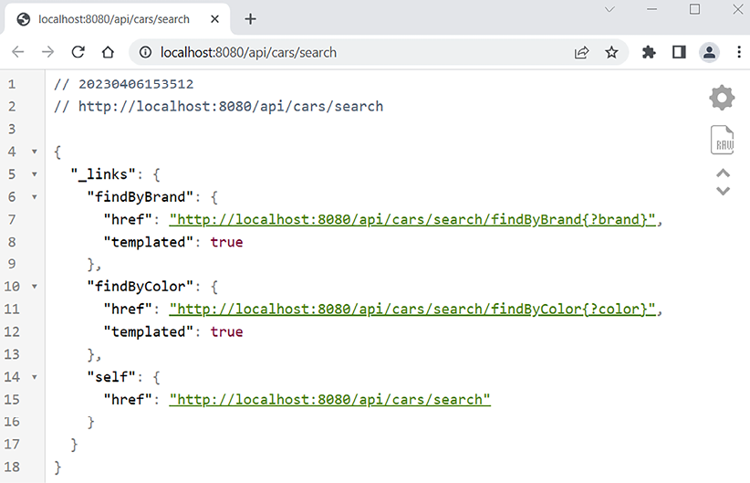Click the collapse-all up chevron
This screenshot has width=750, height=483.
[x=723, y=173]
